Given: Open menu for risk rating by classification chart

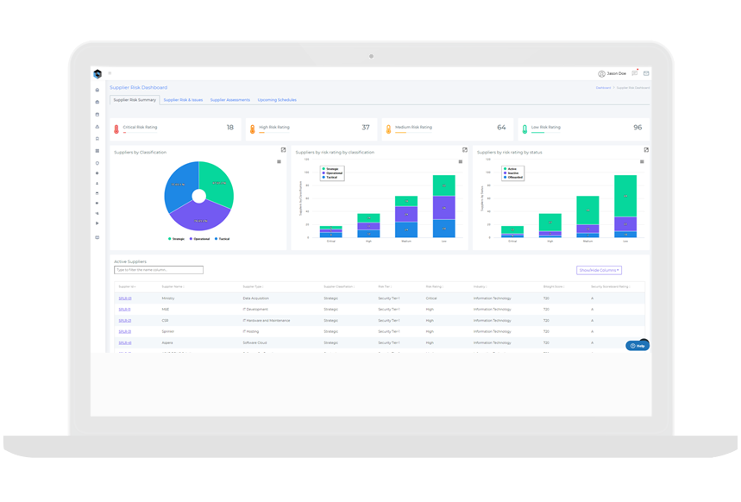Looking at the screenshot, I should (461, 161).
